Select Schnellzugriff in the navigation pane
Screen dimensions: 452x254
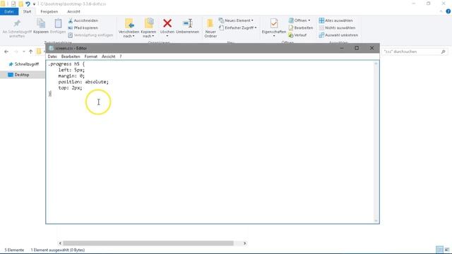[23, 64]
